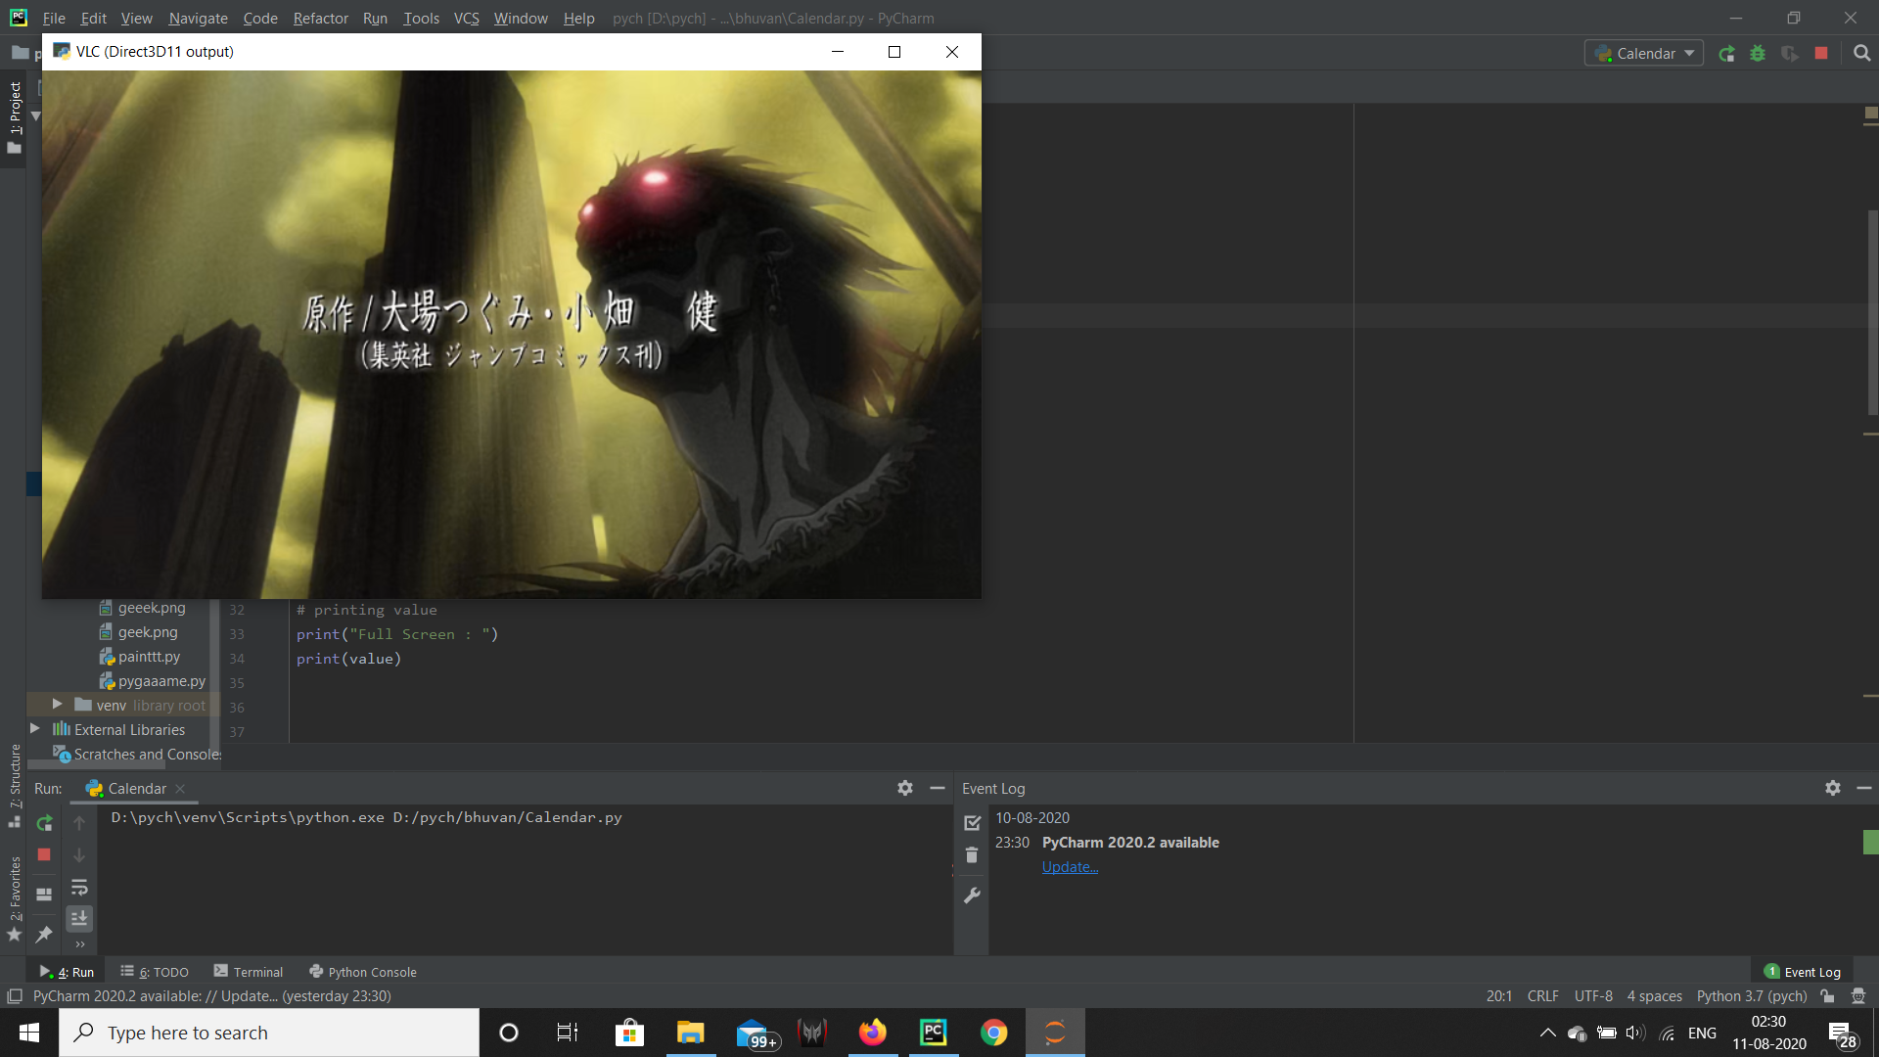
Task: Click the red Stop button in top toolbar
Action: [x=1821, y=54]
